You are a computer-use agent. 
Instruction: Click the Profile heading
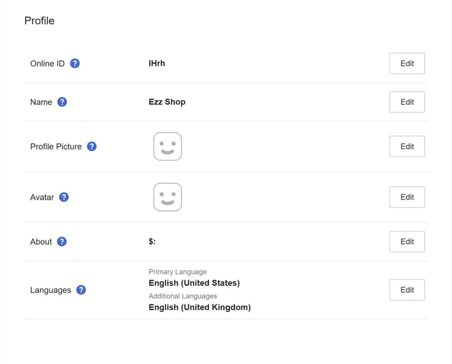[x=39, y=21]
